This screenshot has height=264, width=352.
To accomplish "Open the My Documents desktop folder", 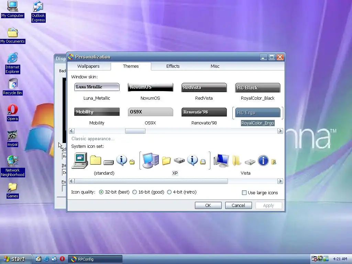I will (x=13, y=35).
